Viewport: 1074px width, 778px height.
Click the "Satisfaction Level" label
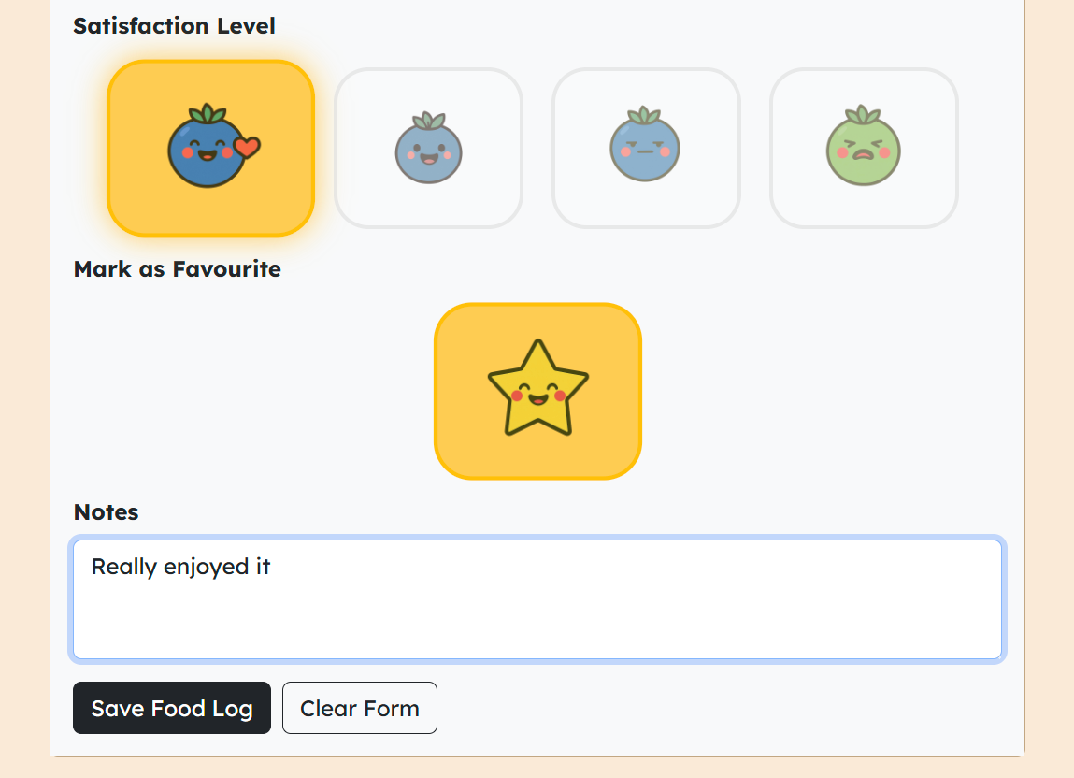click(174, 26)
